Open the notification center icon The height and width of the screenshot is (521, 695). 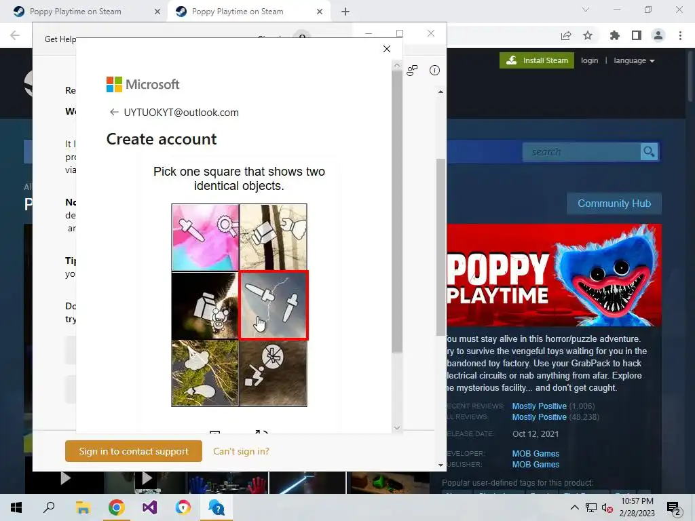coord(674,508)
